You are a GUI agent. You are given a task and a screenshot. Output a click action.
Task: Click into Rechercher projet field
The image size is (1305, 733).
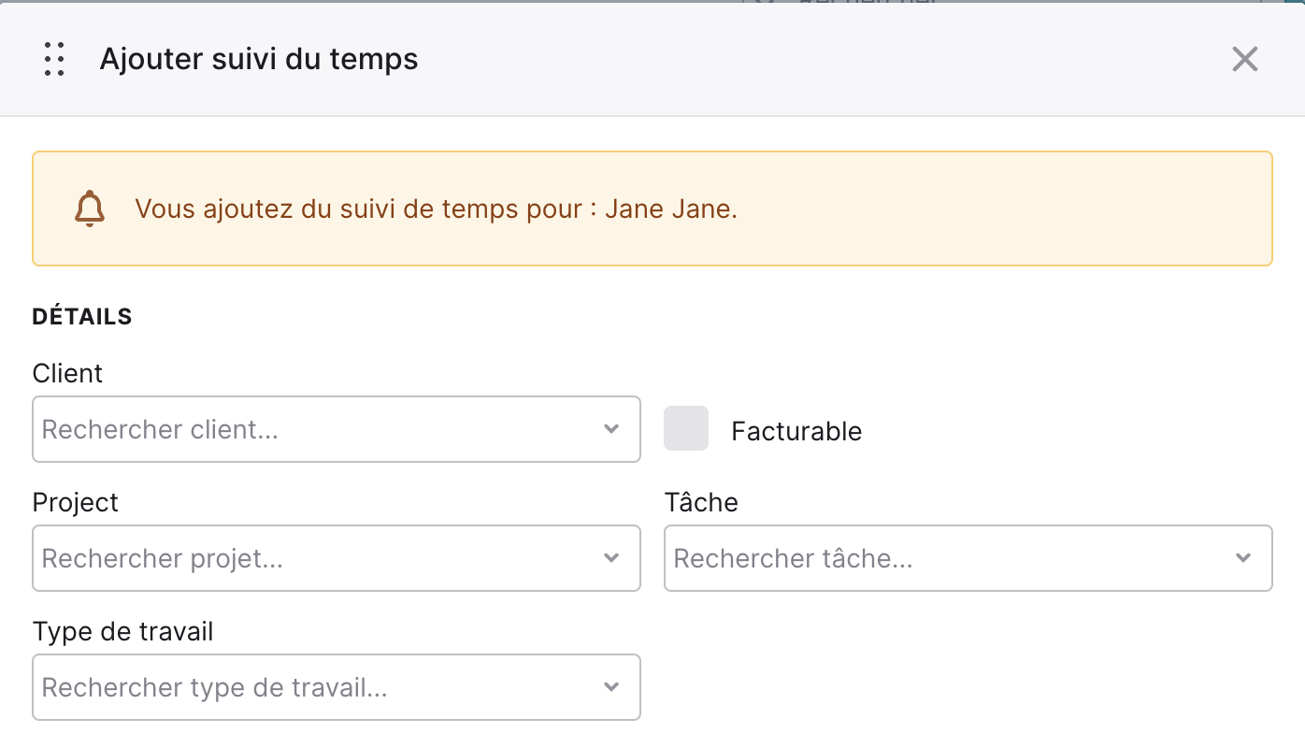(x=337, y=558)
